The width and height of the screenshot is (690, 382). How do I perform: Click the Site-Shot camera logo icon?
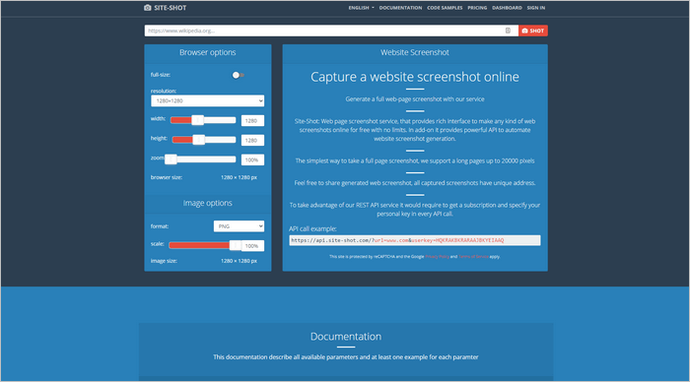pos(148,8)
